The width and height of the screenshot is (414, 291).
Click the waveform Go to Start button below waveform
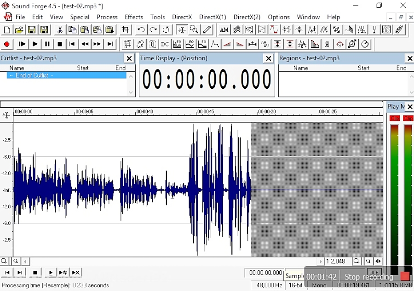[7, 273]
